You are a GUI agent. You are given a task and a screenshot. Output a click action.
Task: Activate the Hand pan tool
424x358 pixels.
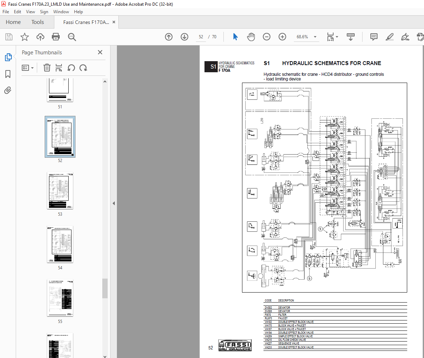(x=251, y=37)
